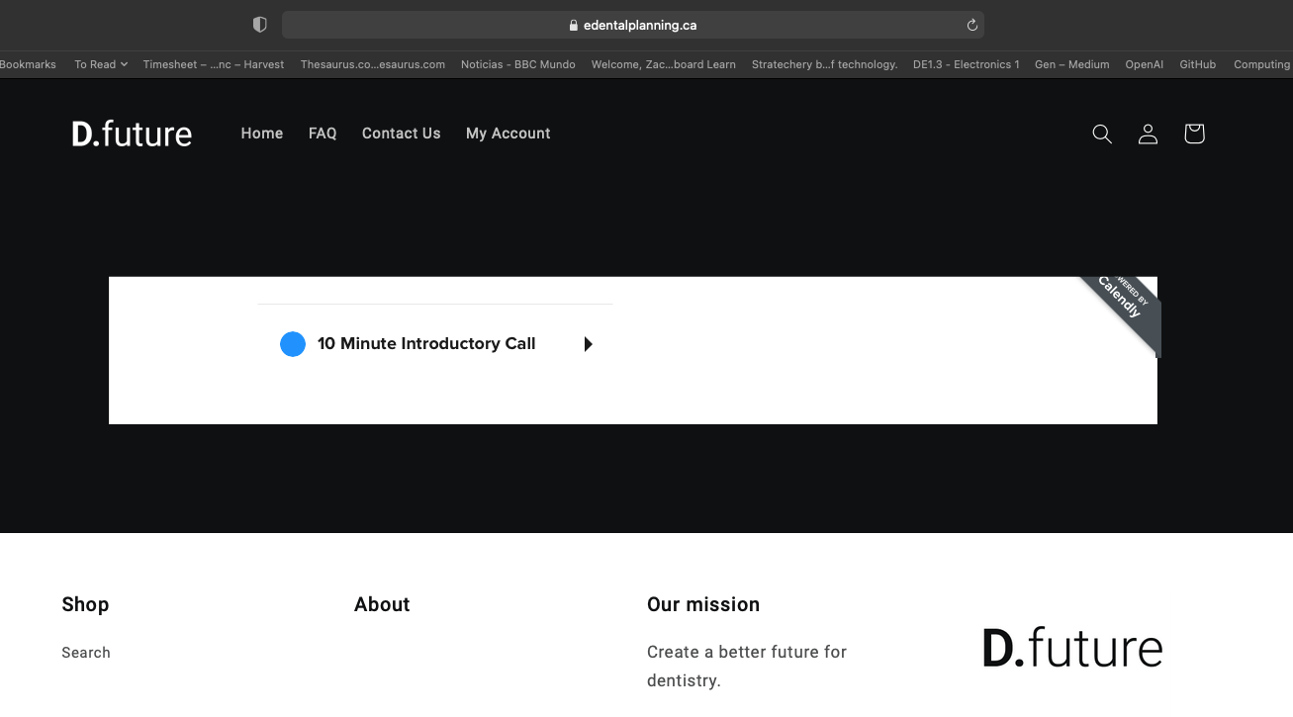The image size is (1293, 717).
Task: Click the Search link in the footer
Action: tap(86, 653)
